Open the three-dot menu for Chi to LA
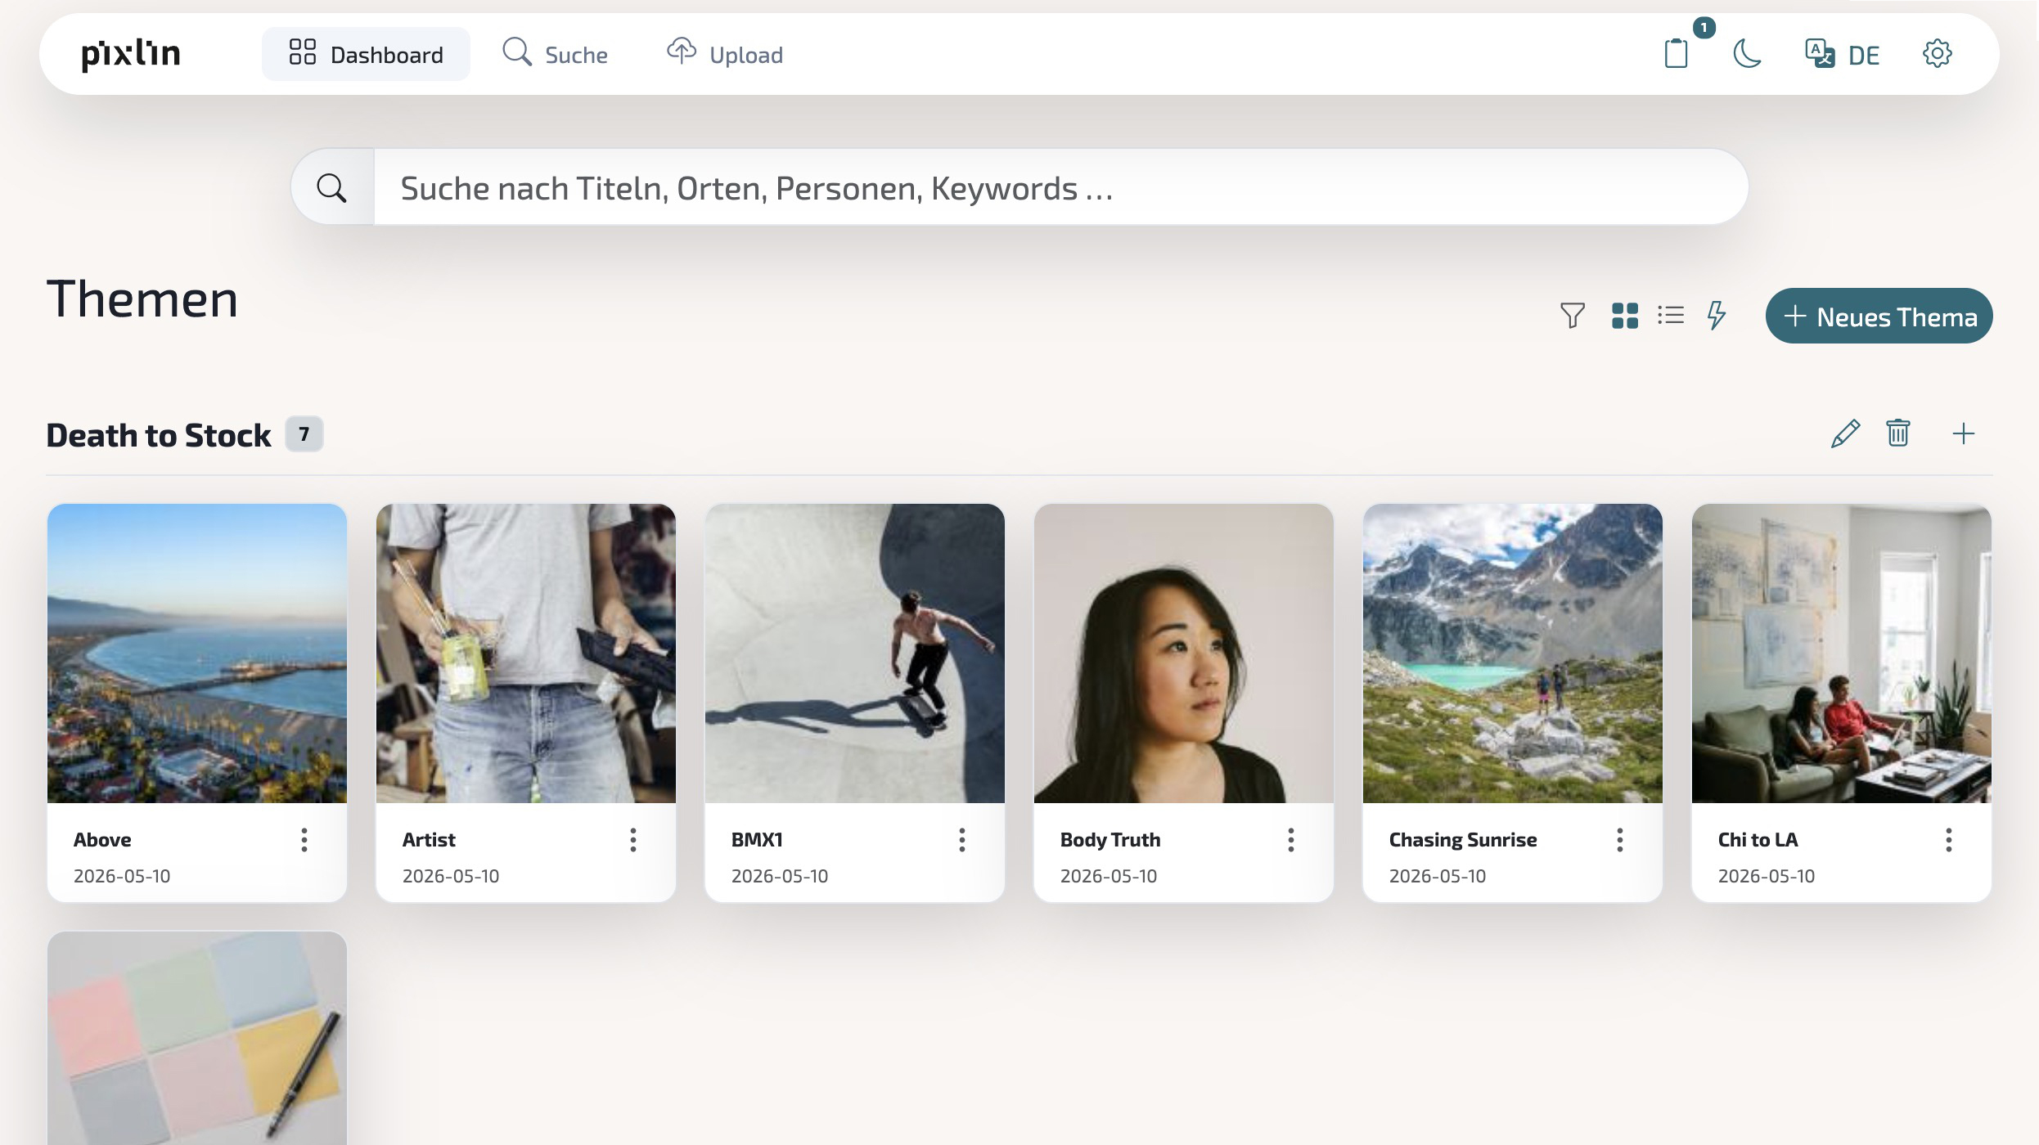 coord(1949,840)
